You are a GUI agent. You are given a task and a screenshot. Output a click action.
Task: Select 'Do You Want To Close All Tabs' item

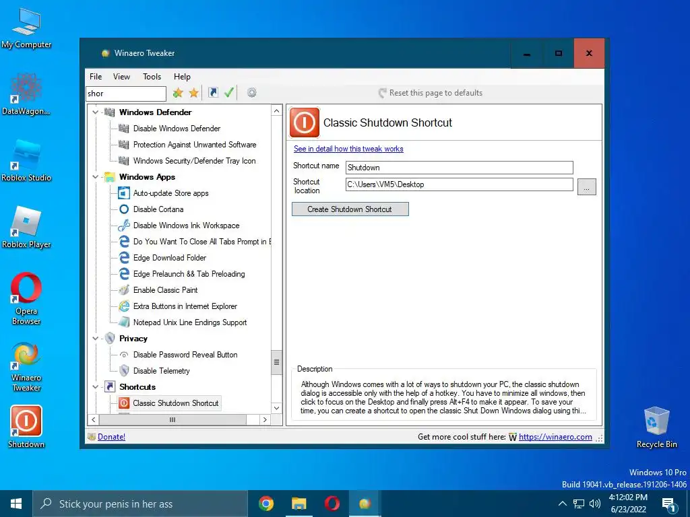coord(201,242)
